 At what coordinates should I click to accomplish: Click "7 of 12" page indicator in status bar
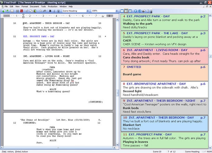coord(171,152)
